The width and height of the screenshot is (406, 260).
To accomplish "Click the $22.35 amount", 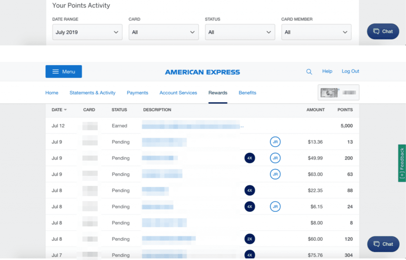I will coord(315,190).
